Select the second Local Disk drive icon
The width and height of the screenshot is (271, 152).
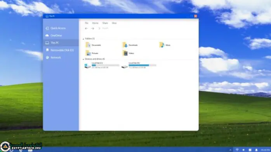(x=125, y=66)
